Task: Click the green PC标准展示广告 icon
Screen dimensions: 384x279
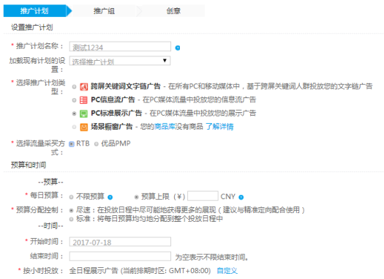Action: pyautogui.click(x=84, y=114)
